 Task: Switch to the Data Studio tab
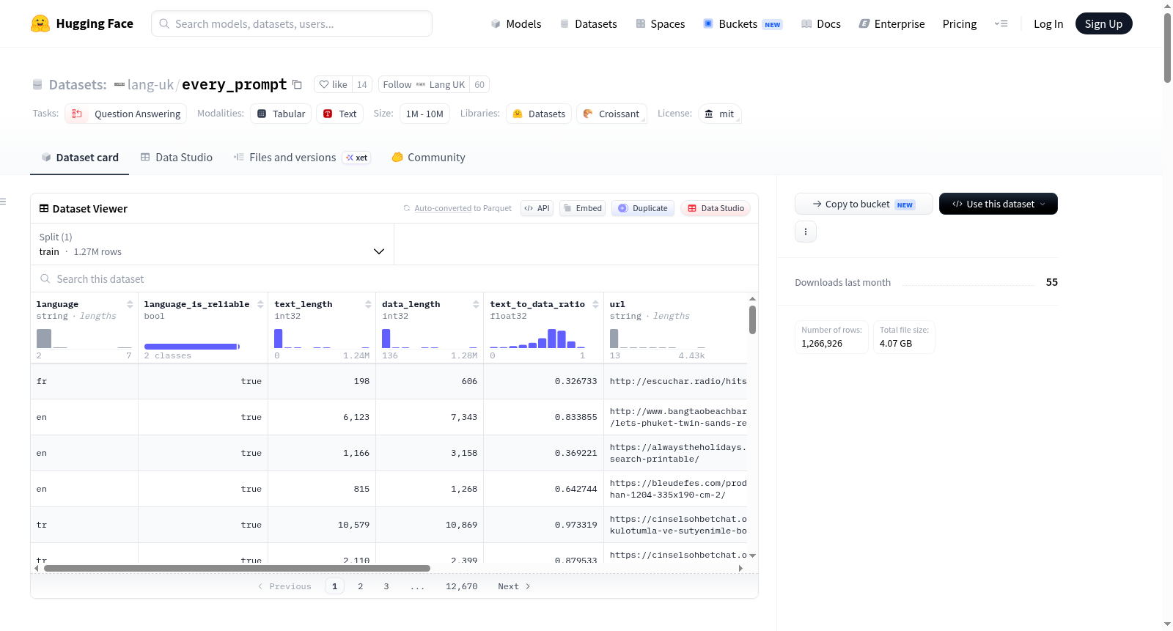click(177, 158)
